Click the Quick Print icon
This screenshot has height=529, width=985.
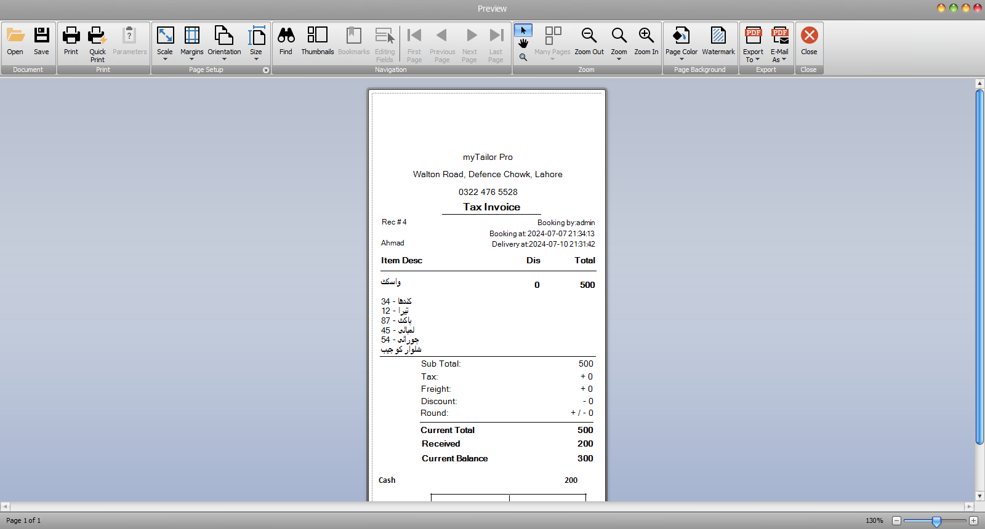pyautogui.click(x=97, y=43)
